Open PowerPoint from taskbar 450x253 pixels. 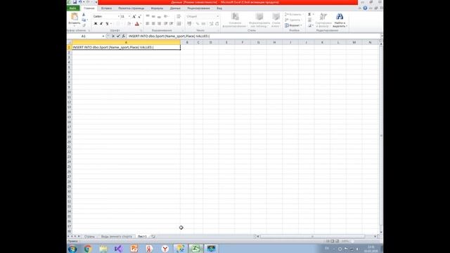click(x=134, y=248)
